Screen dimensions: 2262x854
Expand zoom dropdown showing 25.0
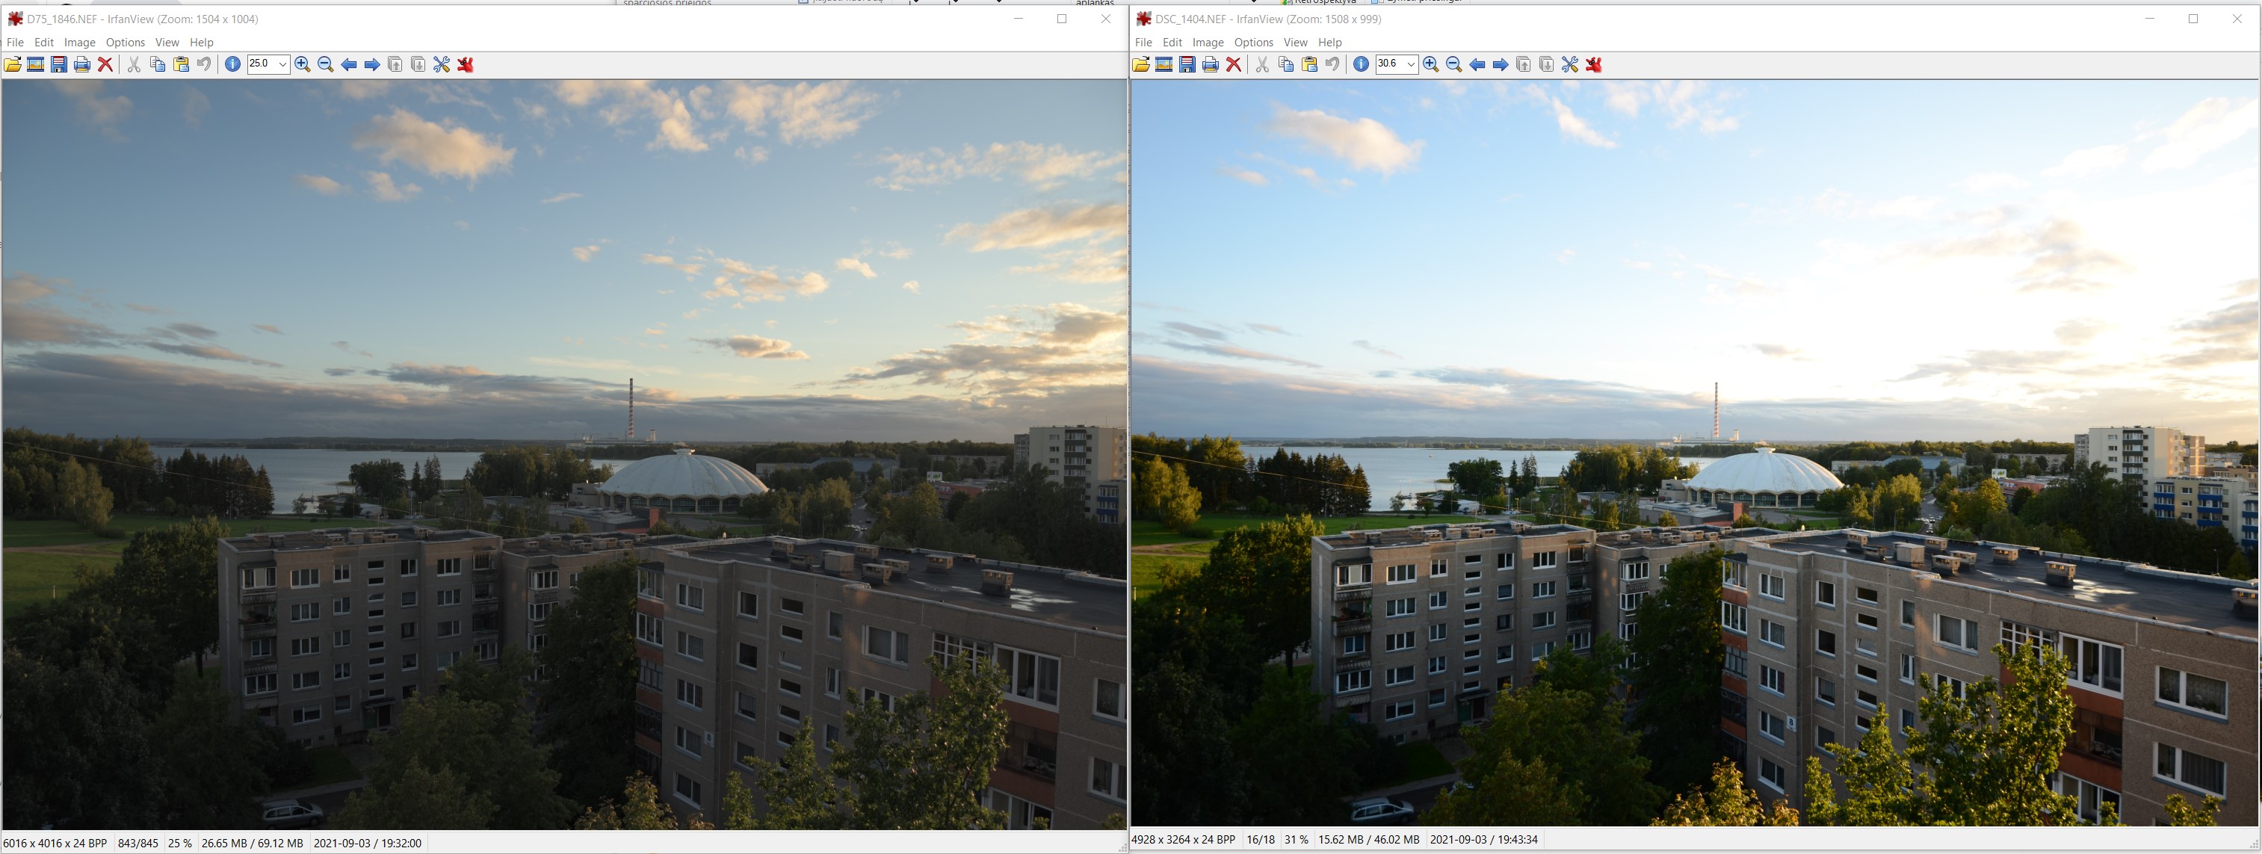pyautogui.click(x=282, y=64)
